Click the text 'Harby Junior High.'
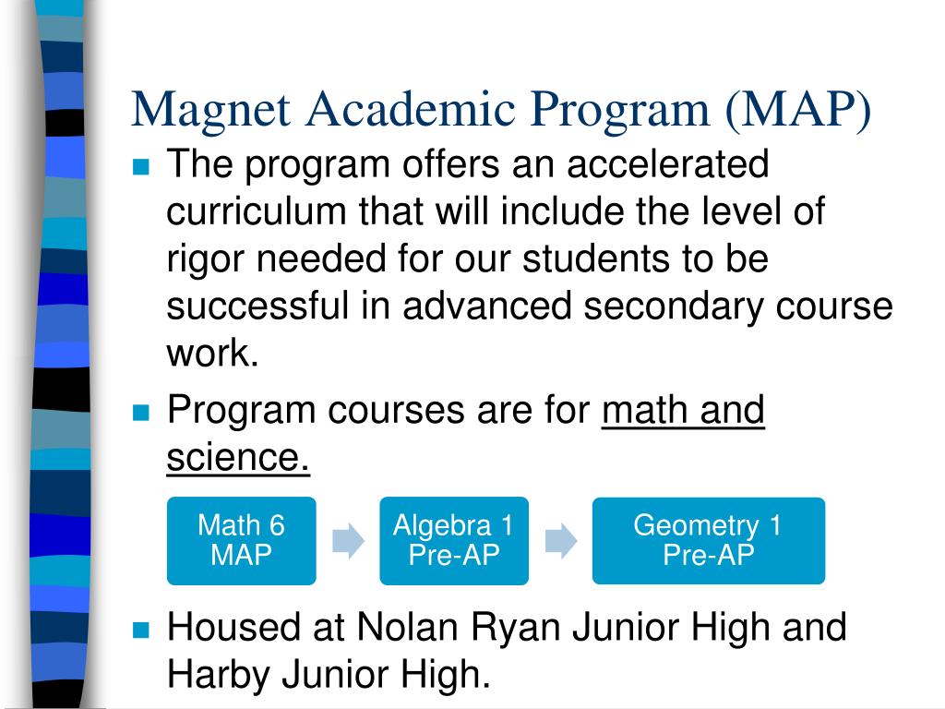945x709 pixels. pyautogui.click(x=329, y=675)
